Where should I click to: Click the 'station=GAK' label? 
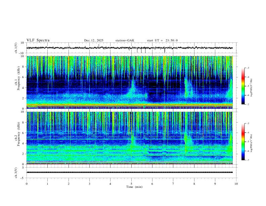point(125,40)
